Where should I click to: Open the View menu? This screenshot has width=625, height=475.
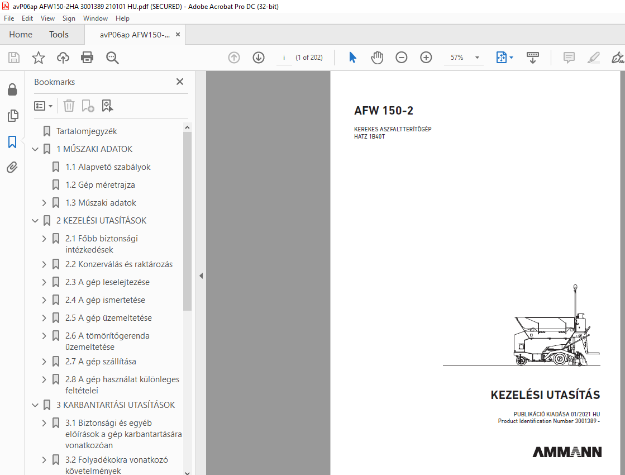pyautogui.click(x=47, y=18)
